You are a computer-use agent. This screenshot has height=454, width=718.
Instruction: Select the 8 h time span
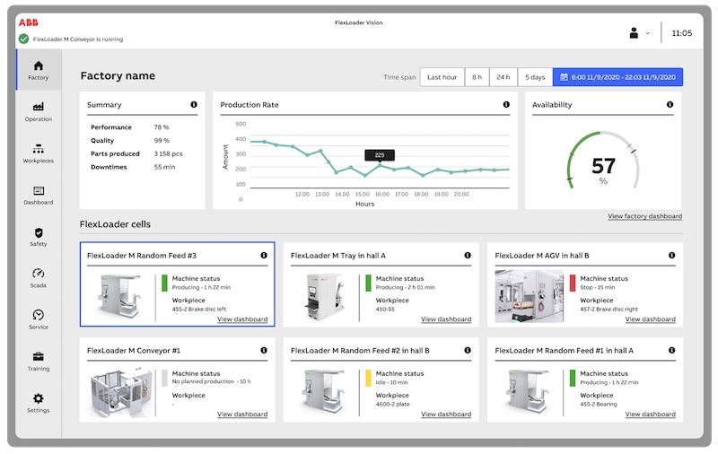click(477, 77)
